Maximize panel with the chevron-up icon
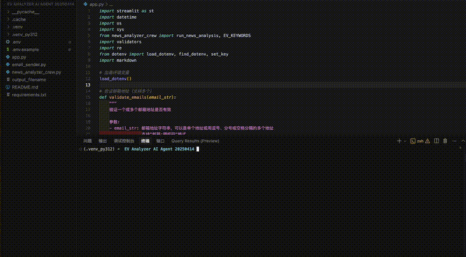The image size is (466, 257). [x=463, y=141]
